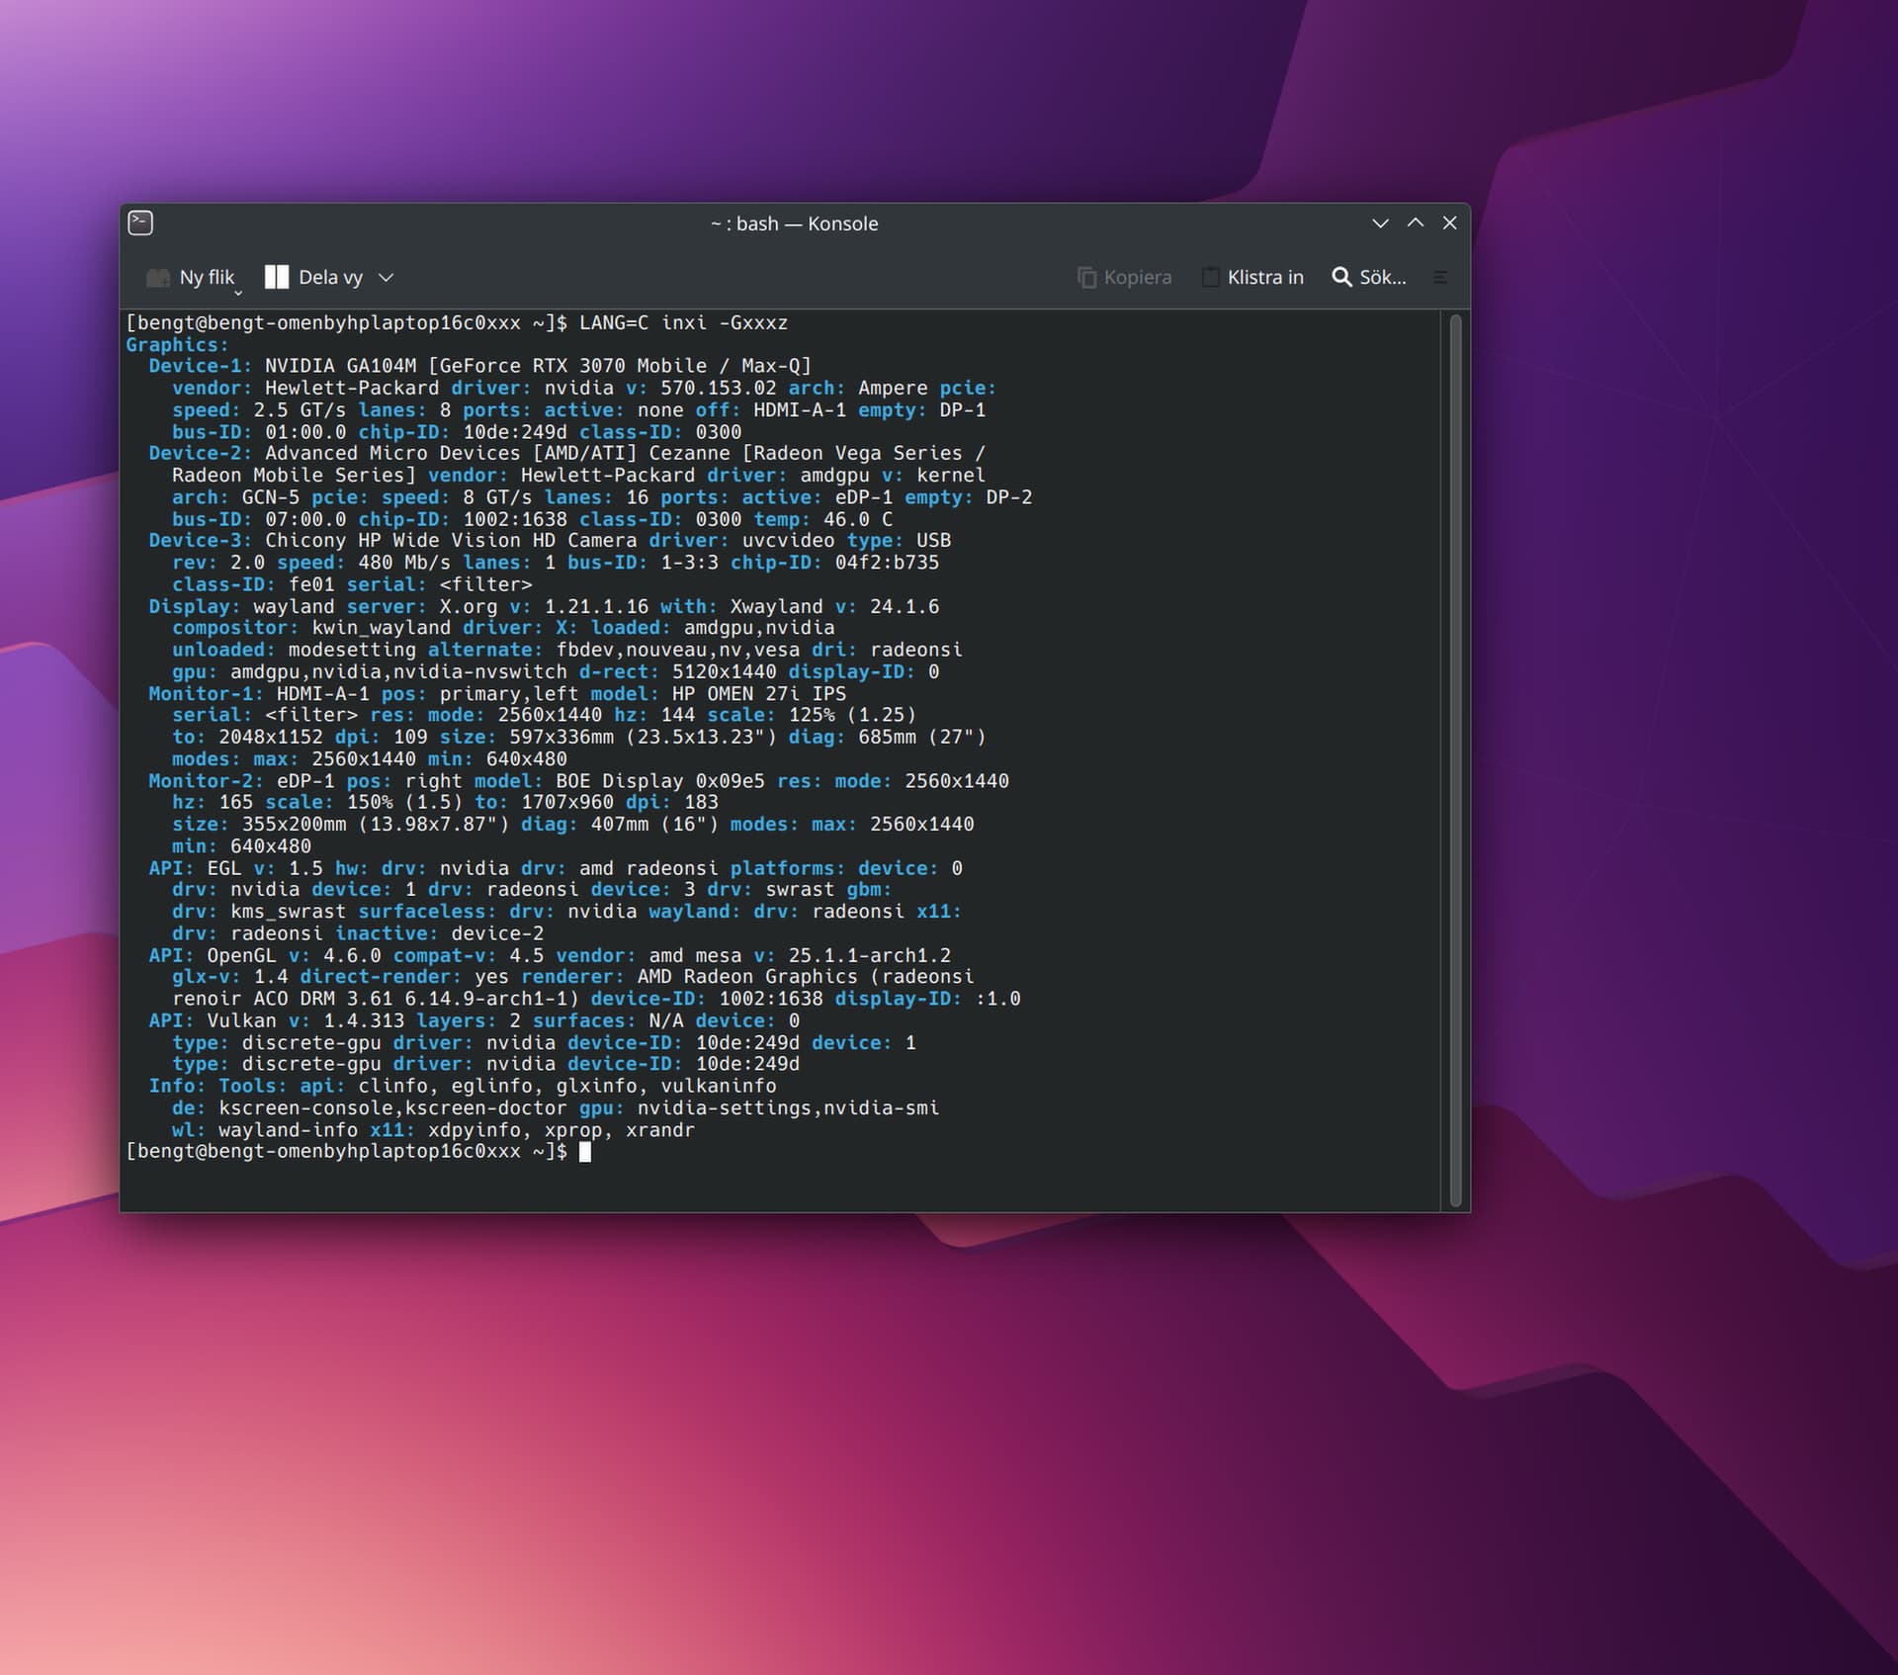Image resolution: width=1898 pixels, height=1675 pixels.
Task: Click the 'Monitor-1:' label
Action: [x=207, y=694]
